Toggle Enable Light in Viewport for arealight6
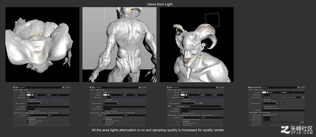 104,101
